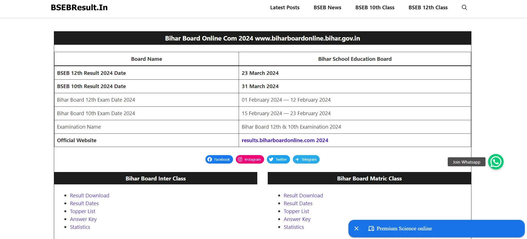Open BSEB 10th Class menu

click(375, 8)
